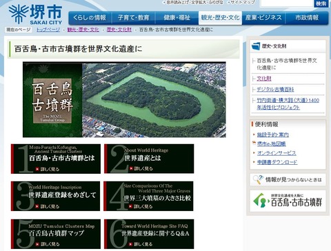Click the 百舌鳥古墳群 aerial photo banner
Screen dimensions: 331x251
tap(124, 100)
